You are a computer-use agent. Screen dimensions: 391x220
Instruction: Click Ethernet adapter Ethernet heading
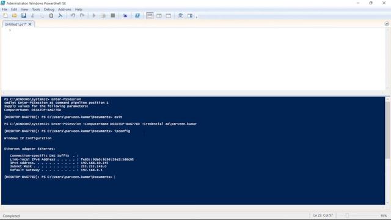coord(29,148)
